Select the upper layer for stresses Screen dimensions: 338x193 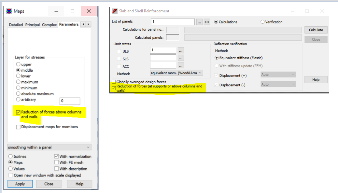tap(18, 64)
